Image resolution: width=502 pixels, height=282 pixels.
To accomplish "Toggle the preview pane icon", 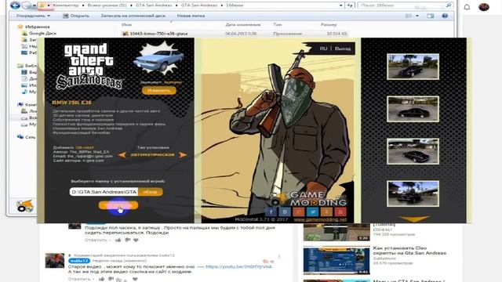I will pyautogui.click(x=431, y=16).
